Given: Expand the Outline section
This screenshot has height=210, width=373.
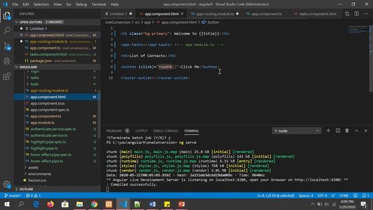Looking at the screenshot, I should click(57, 189).
